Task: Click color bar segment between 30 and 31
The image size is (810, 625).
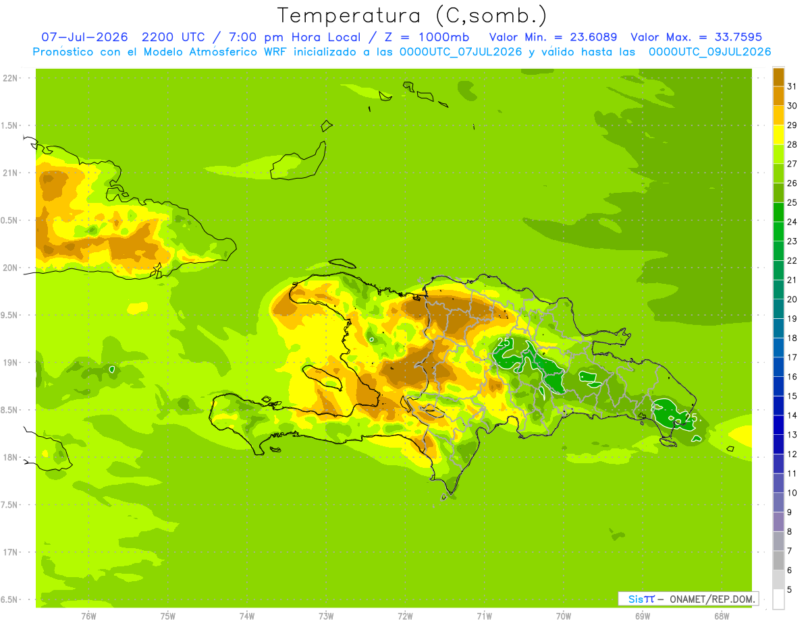Action: click(778, 96)
